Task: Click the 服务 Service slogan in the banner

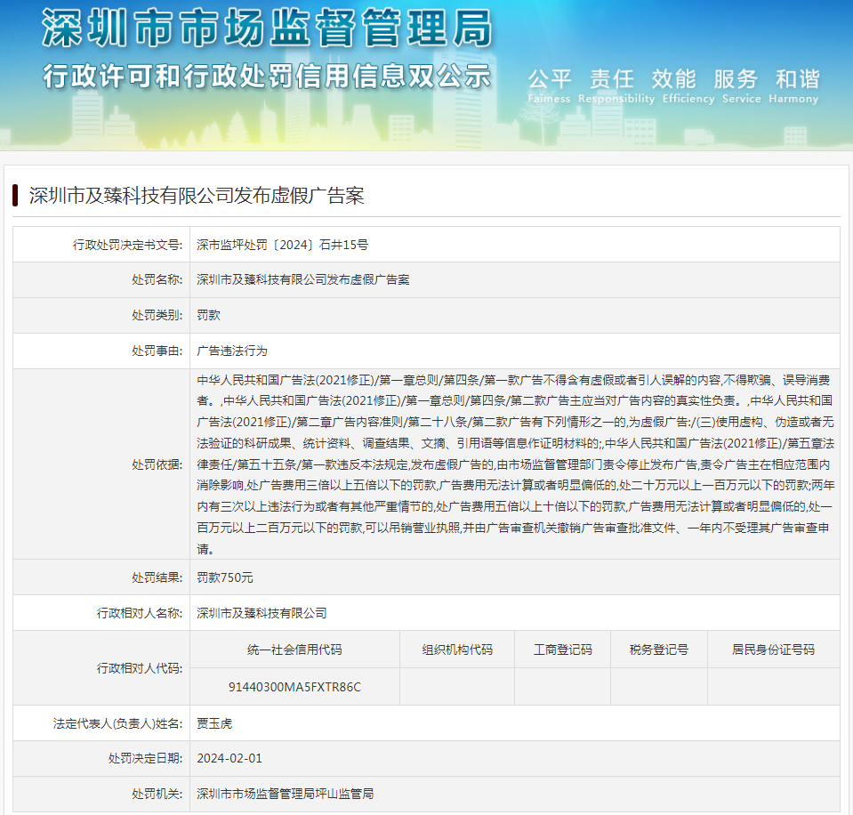Action: pos(736,86)
